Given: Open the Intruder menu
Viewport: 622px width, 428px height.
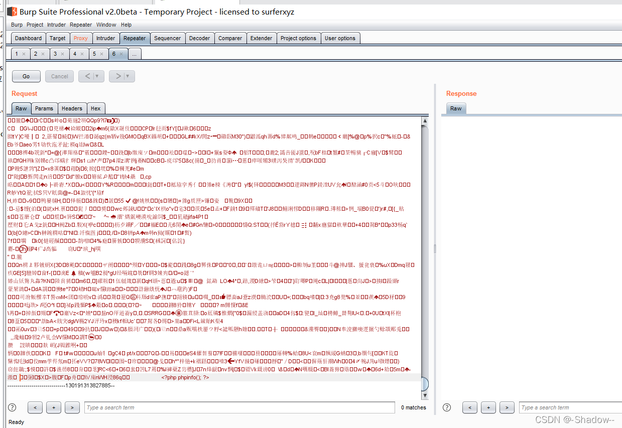Looking at the screenshot, I should coord(57,25).
